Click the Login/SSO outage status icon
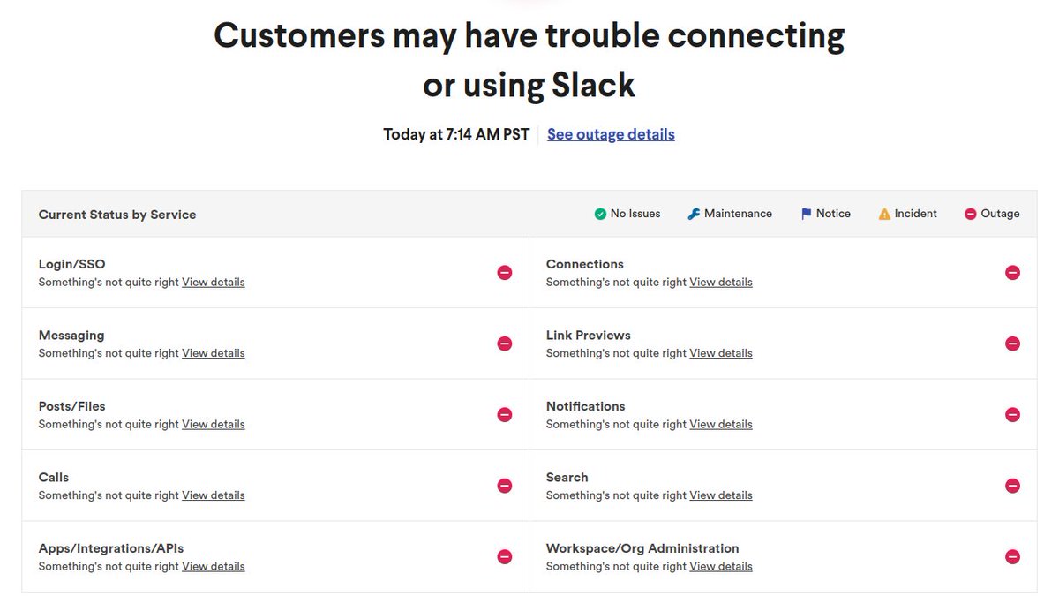 505,273
